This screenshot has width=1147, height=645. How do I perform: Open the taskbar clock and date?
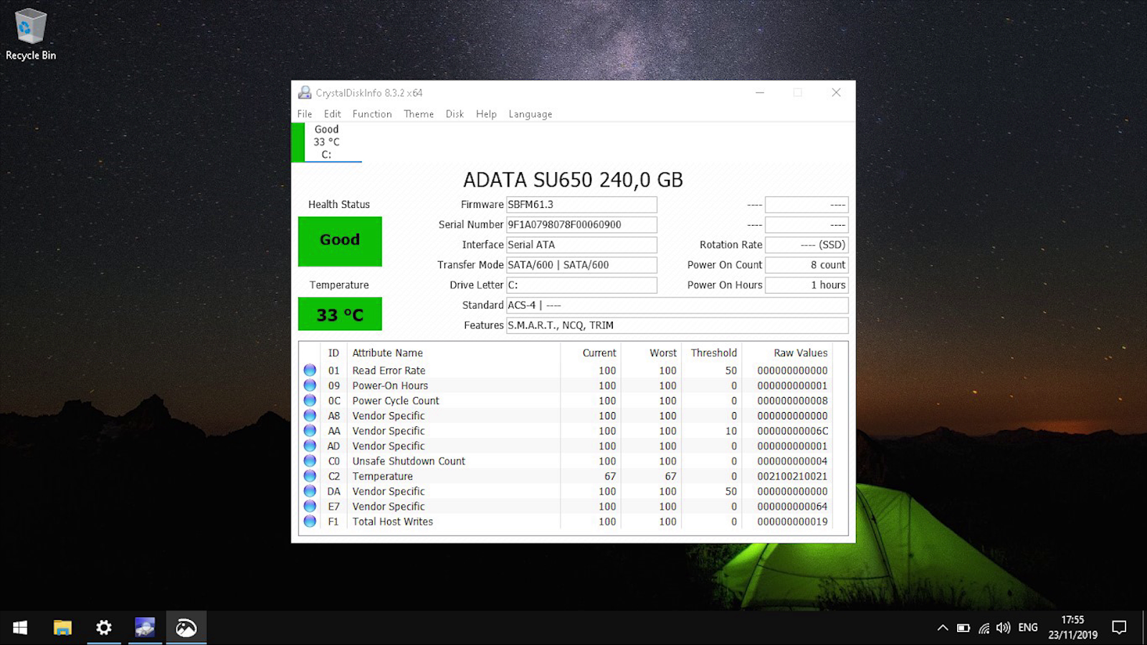pyautogui.click(x=1072, y=627)
